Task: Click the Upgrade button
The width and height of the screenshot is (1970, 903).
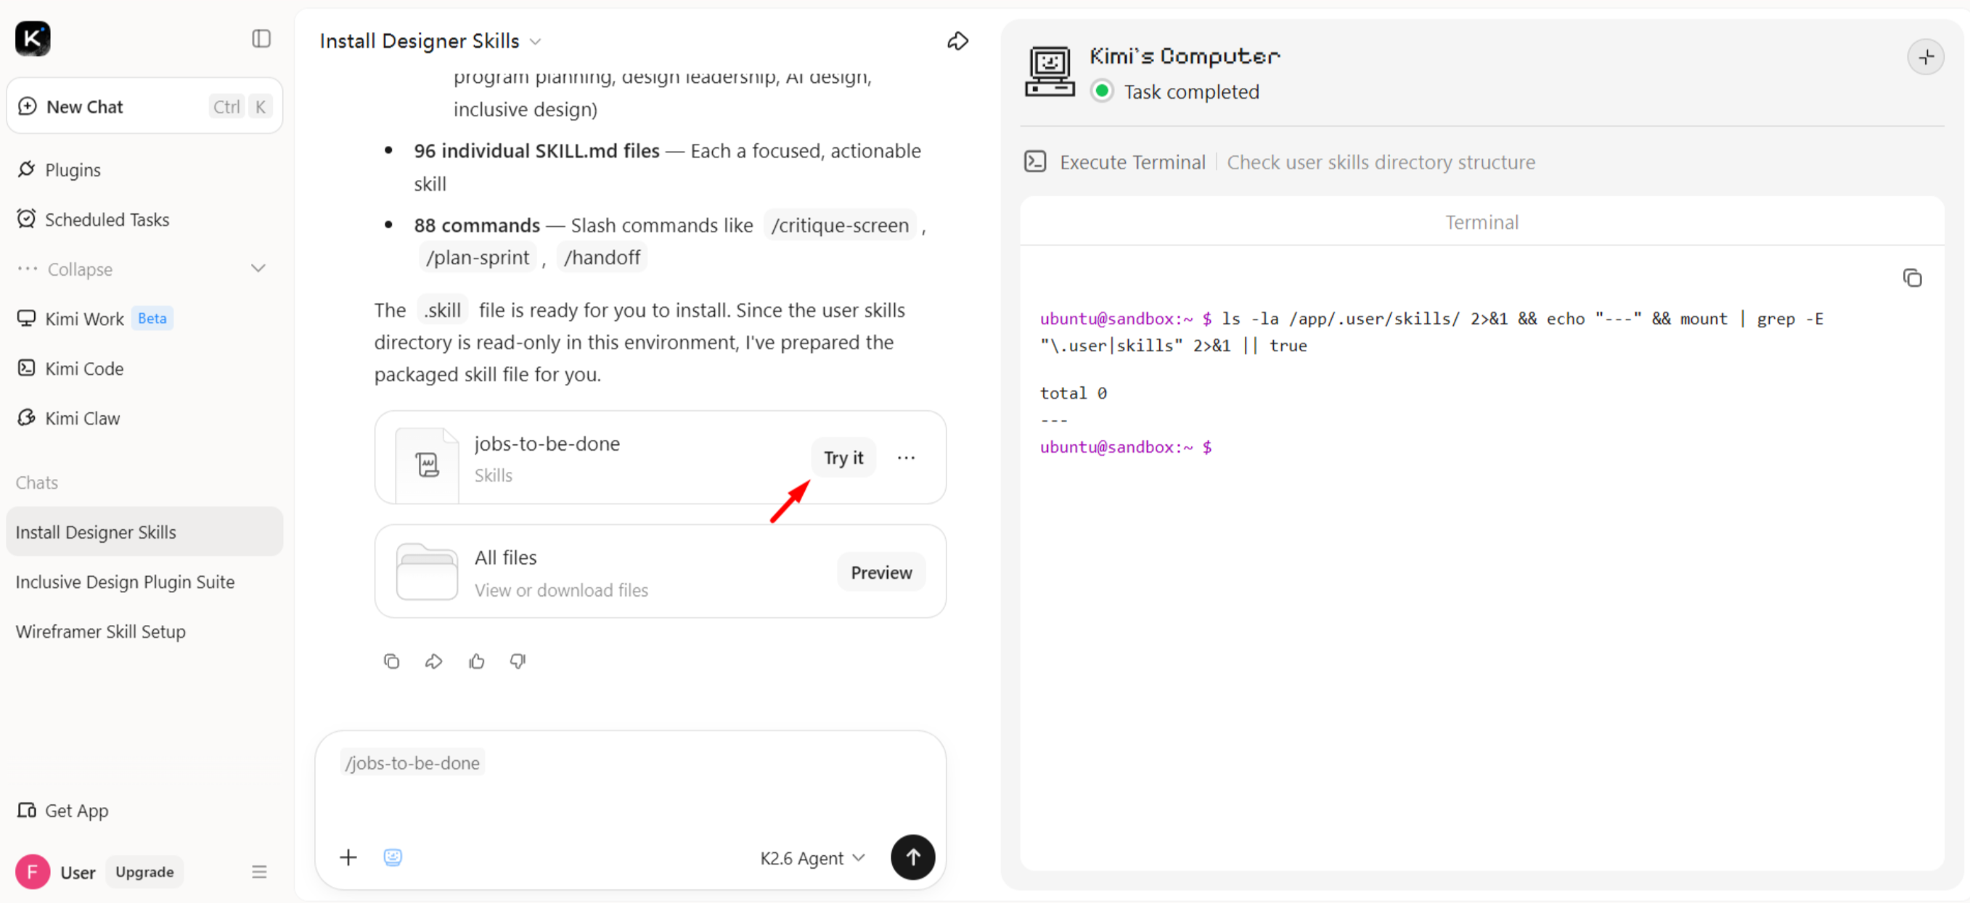Action: coord(144,872)
